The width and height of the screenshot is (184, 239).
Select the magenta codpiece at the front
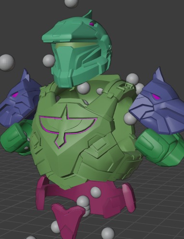pos(68,221)
